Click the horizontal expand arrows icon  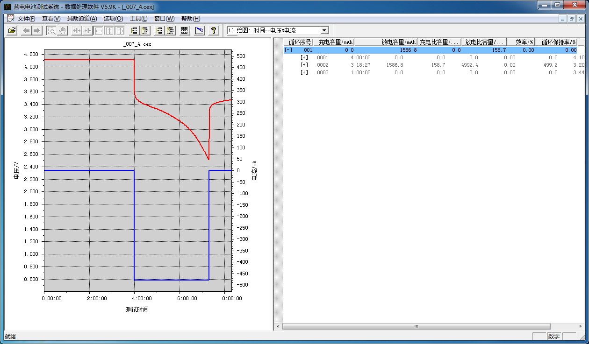pos(77,30)
